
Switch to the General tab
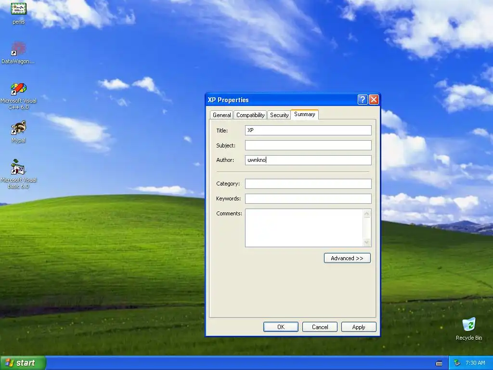pyautogui.click(x=221, y=115)
